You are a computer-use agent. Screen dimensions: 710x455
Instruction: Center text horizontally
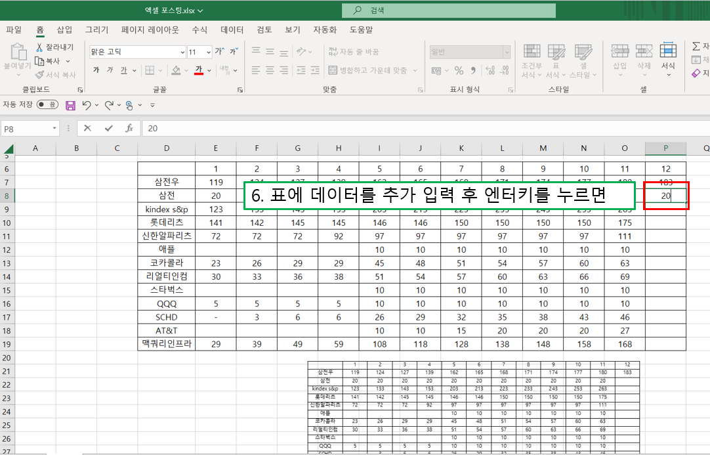(270, 70)
